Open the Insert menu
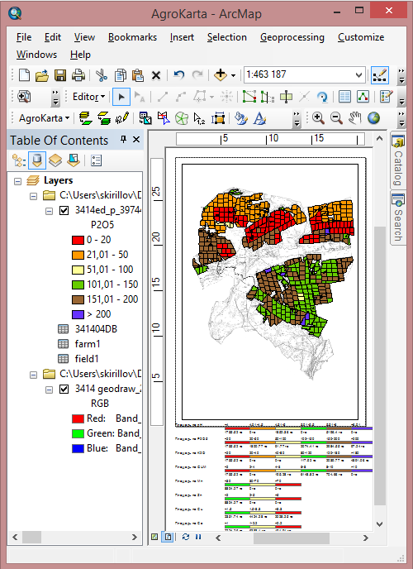 pos(182,37)
